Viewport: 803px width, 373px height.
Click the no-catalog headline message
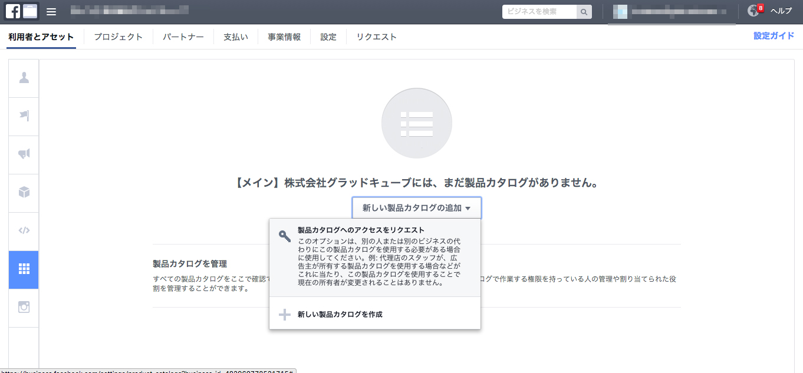(x=417, y=183)
